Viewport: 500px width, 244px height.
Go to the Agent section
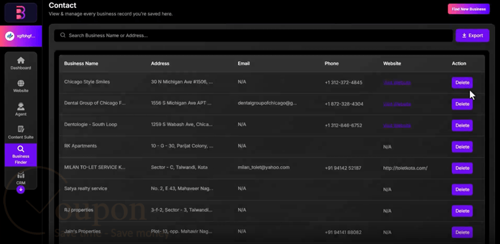[x=21, y=109]
